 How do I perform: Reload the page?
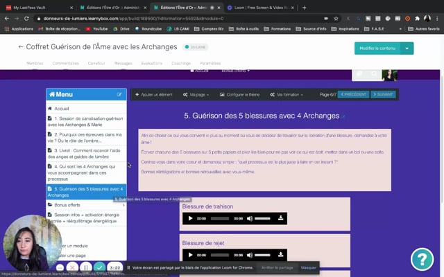click(26, 19)
